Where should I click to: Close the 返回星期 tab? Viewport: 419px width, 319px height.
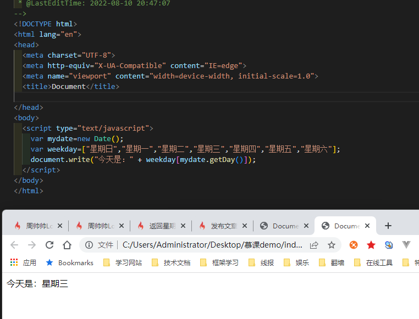[x=183, y=226]
